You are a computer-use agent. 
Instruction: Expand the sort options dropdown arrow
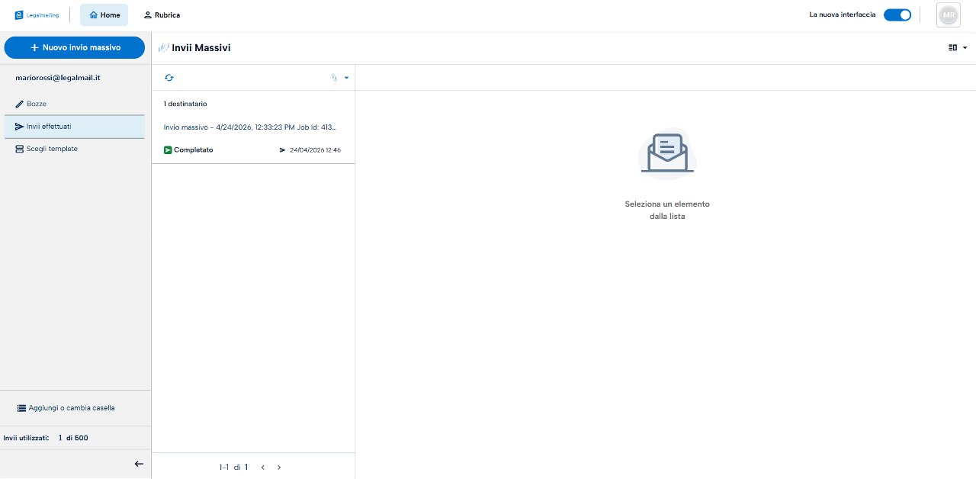[346, 78]
